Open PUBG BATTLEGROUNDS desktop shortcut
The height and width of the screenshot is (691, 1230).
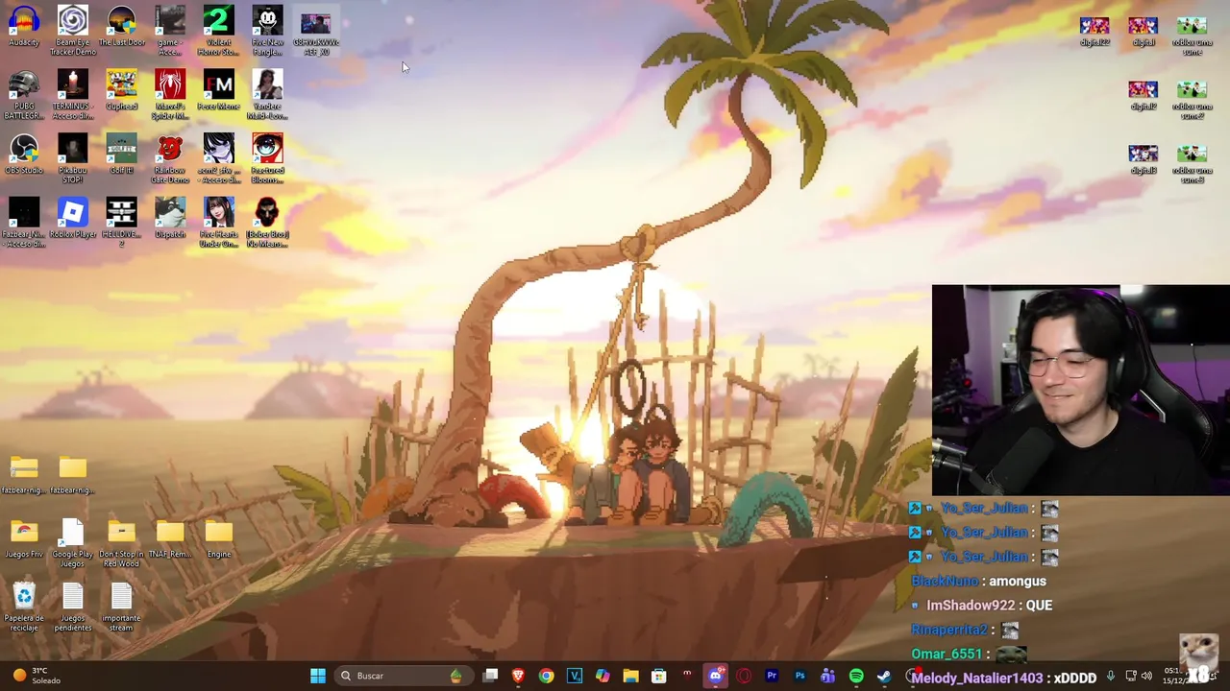(24, 95)
